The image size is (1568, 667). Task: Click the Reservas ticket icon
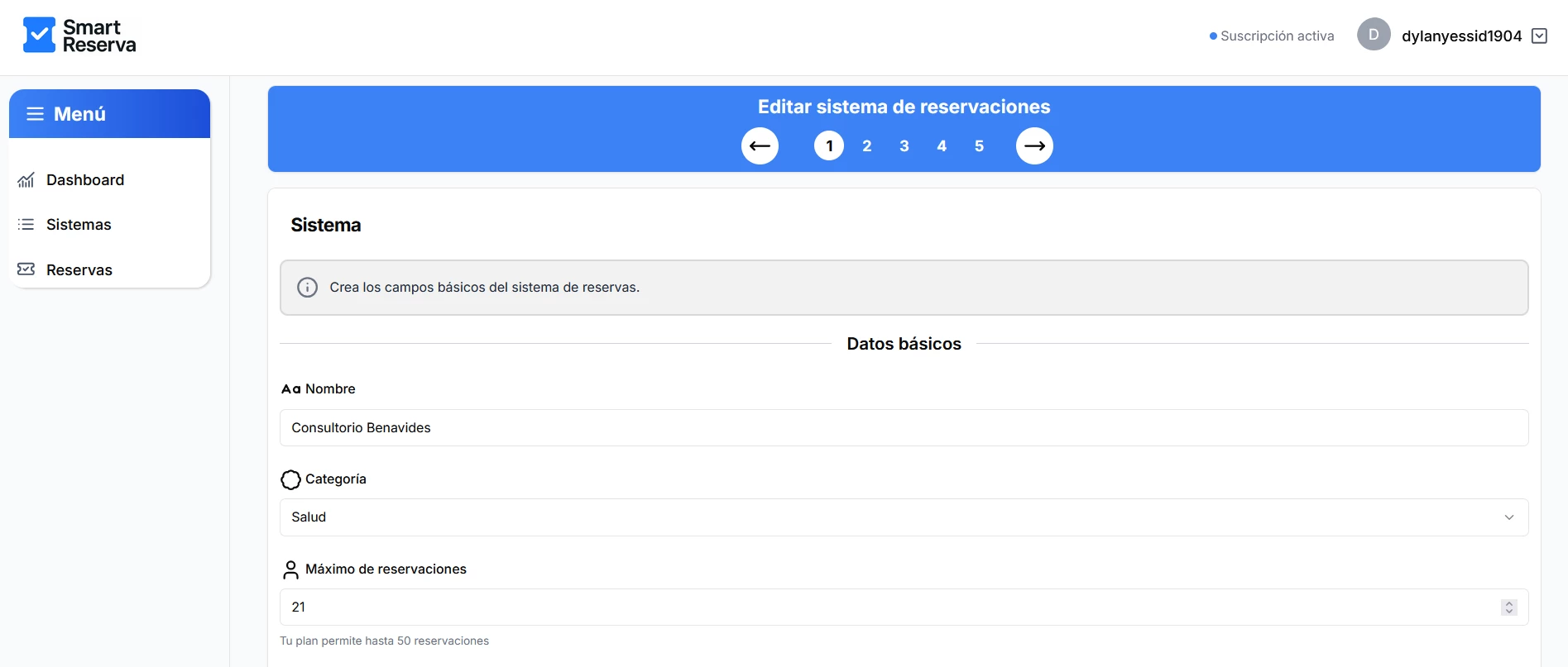[x=26, y=269]
